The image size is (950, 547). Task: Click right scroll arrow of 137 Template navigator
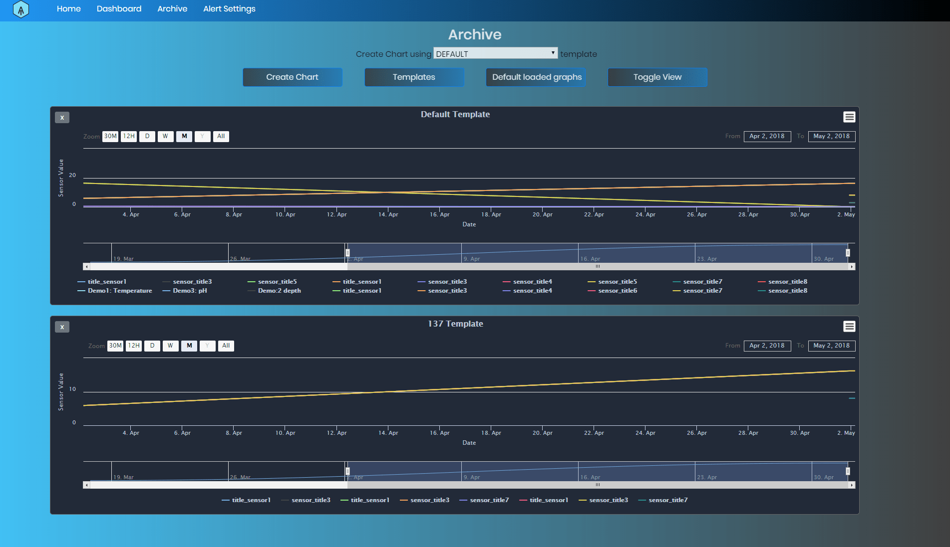(852, 485)
